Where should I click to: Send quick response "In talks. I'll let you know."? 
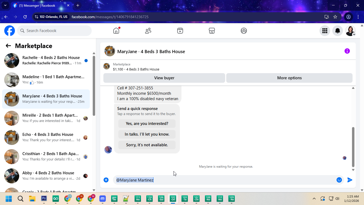click(x=147, y=134)
